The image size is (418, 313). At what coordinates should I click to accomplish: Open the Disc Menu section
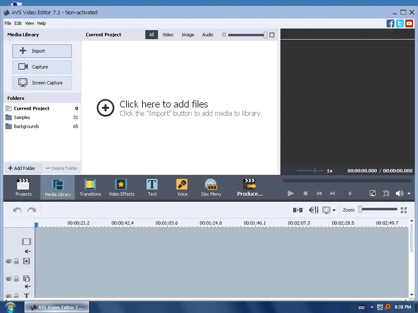(x=211, y=187)
